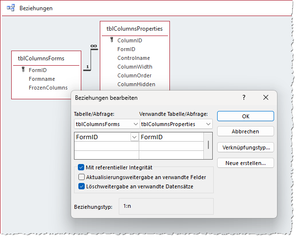The height and width of the screenshot is (238, 296).
Task: Toggle Mit referentieller Integrität checkbox
Action: pos(82,167)
